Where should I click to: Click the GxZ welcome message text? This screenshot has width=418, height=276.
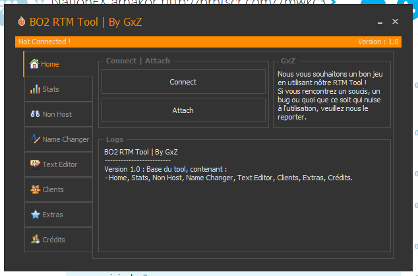tap(330, 95)
